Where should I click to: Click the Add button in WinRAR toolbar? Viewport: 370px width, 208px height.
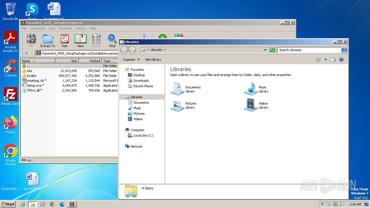(31, 40)
